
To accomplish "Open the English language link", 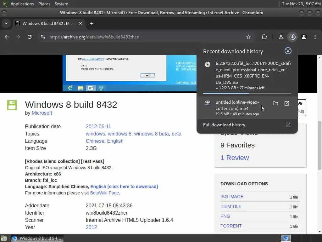I will 115,141.
